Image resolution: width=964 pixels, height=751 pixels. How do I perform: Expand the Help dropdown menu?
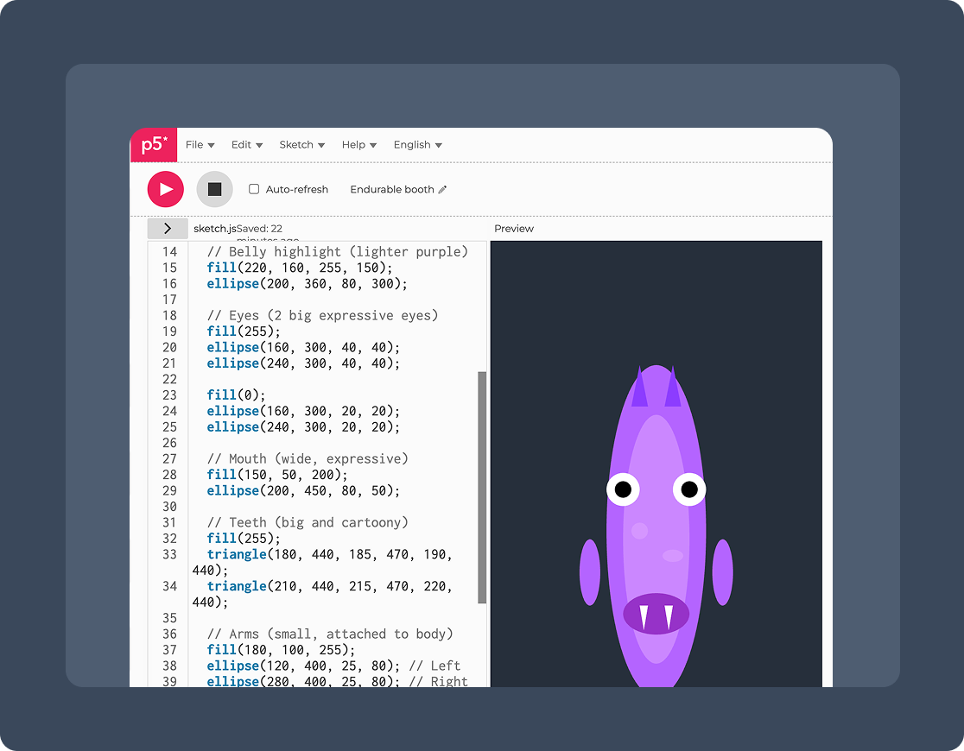point(358,145)
